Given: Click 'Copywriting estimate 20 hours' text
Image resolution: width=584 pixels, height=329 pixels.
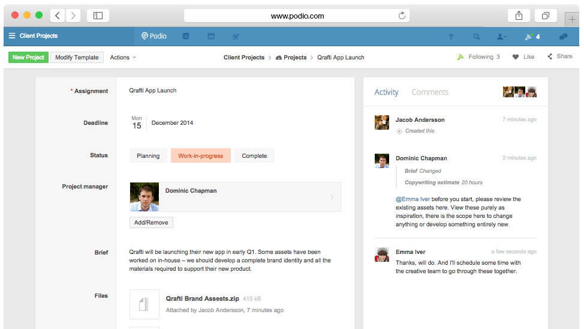Looking at the screenshot, I should [444, 183].
